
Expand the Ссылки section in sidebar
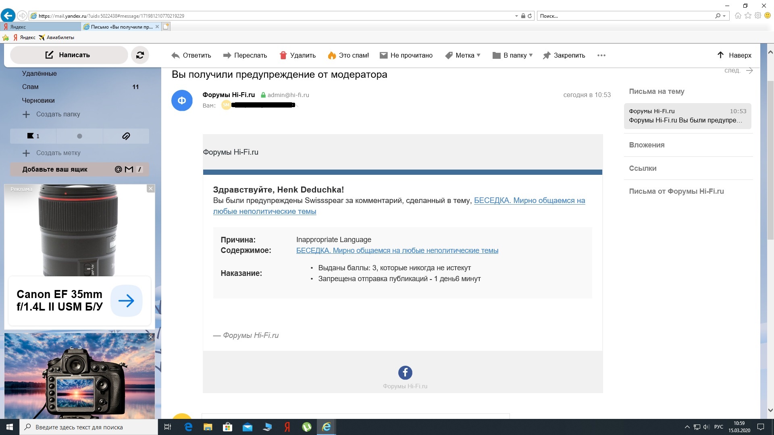[643, 168]
